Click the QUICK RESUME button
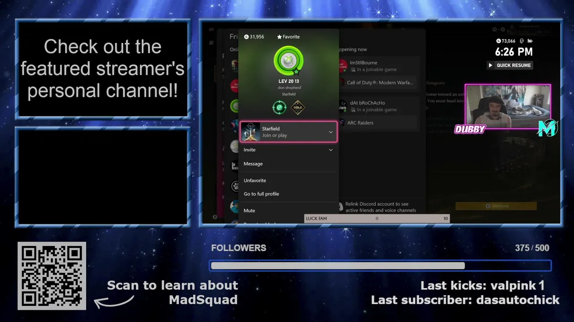The height and width of the screenshot is (322, 574). point(509,65)
